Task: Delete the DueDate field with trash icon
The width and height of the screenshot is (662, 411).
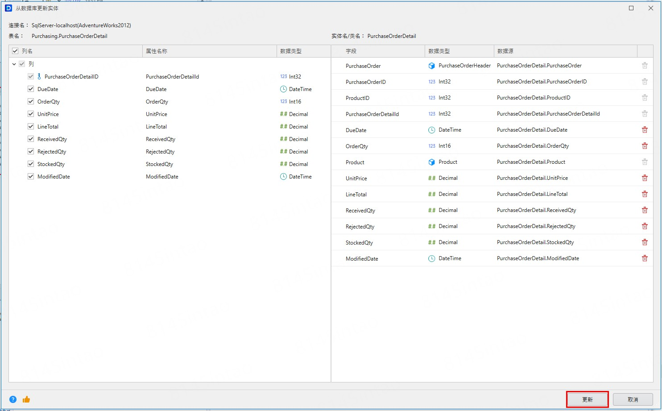Action: pos(645,130)
